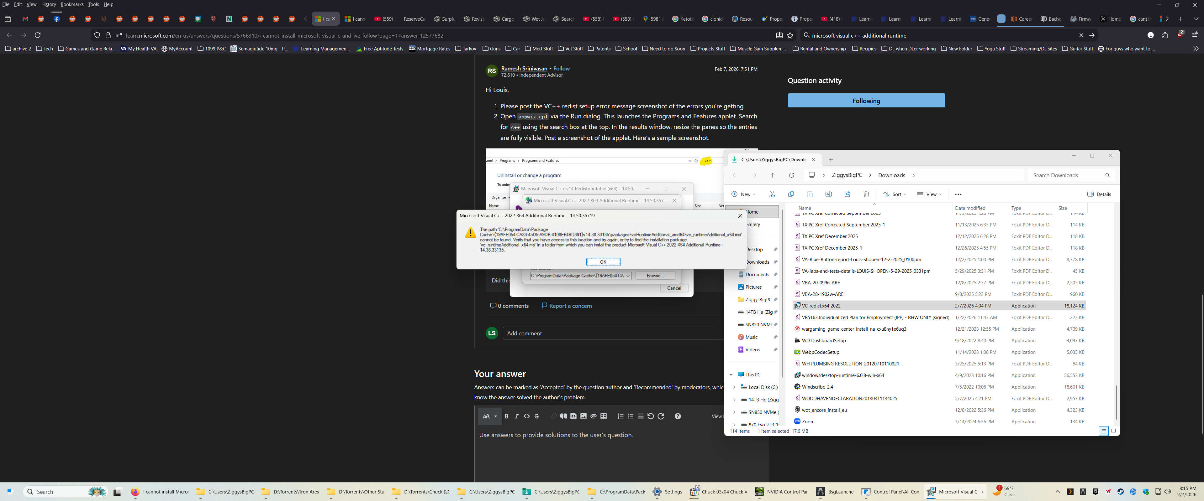The width and height of the screenshot is (1204, 501).
Task: Open the Bookmarks menu in the menu bar
Action: tap(72, 4)
